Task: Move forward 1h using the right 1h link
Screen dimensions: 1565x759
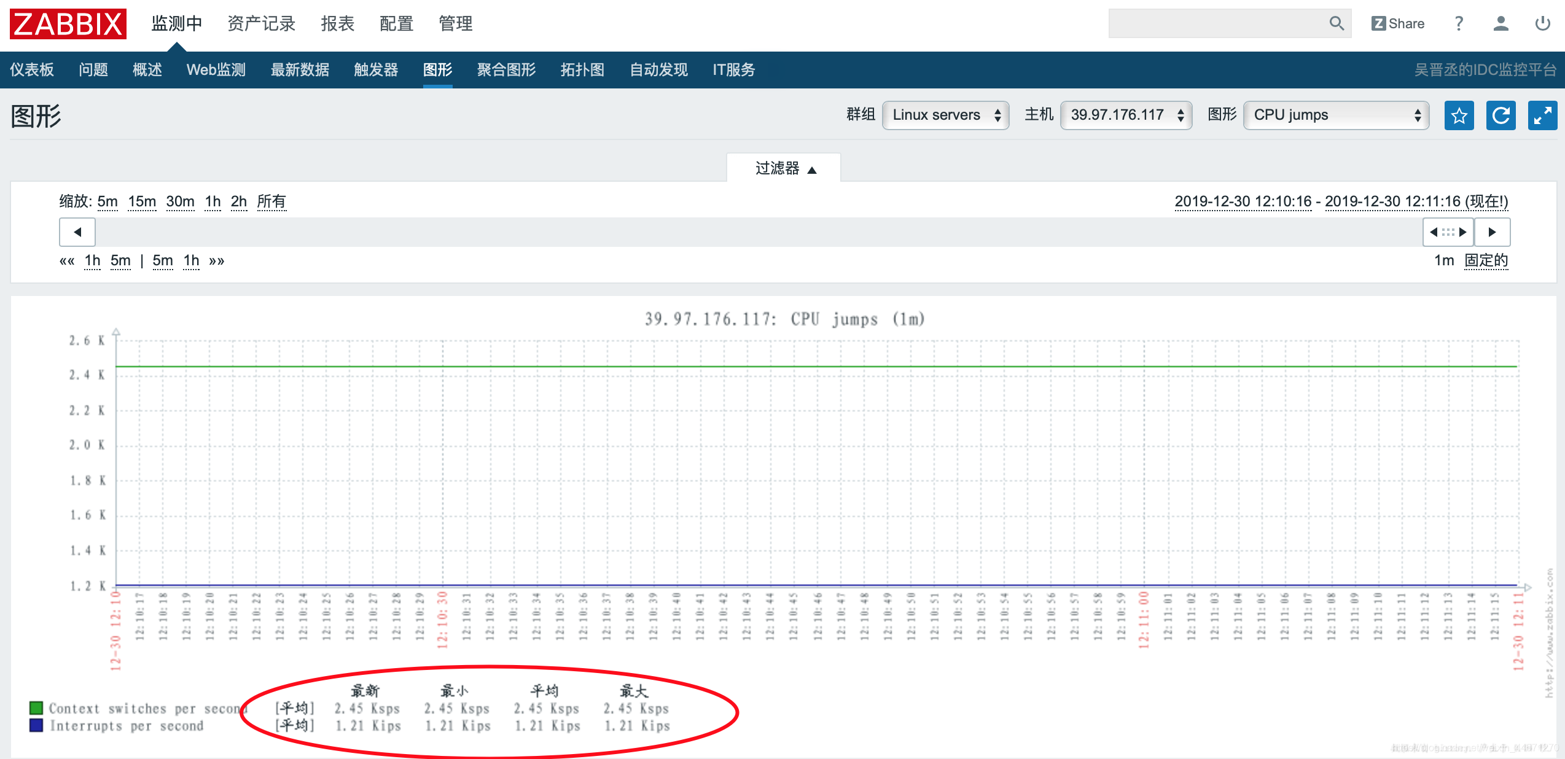Action: coord(192,261)
